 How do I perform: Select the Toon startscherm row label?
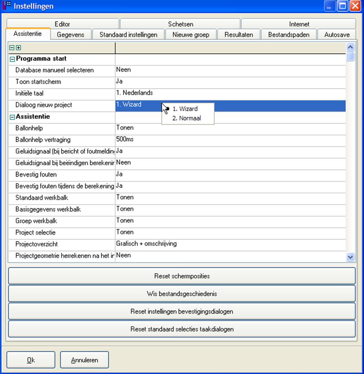click(38, 82)
